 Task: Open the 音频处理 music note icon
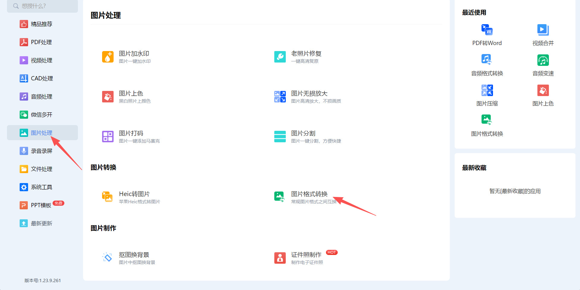coord(24,96)
